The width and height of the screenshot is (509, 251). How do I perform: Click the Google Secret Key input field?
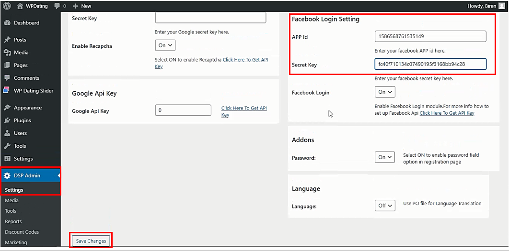[211, 18]
